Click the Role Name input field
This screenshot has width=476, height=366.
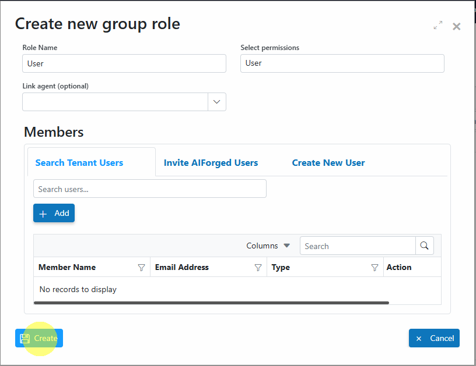click(x=124, y=63)
